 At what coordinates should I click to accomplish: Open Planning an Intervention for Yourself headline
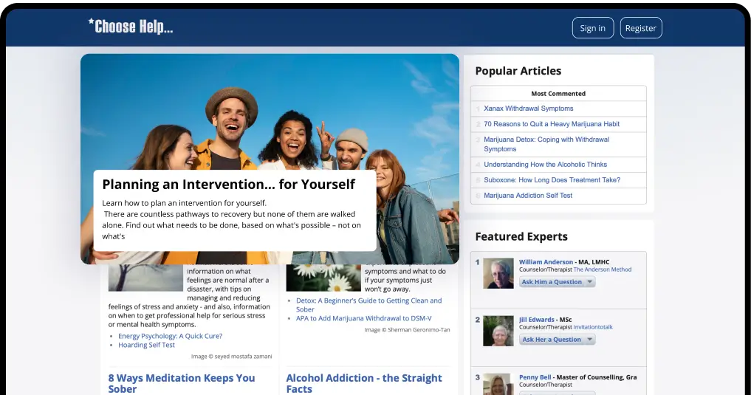pos(228,185)
